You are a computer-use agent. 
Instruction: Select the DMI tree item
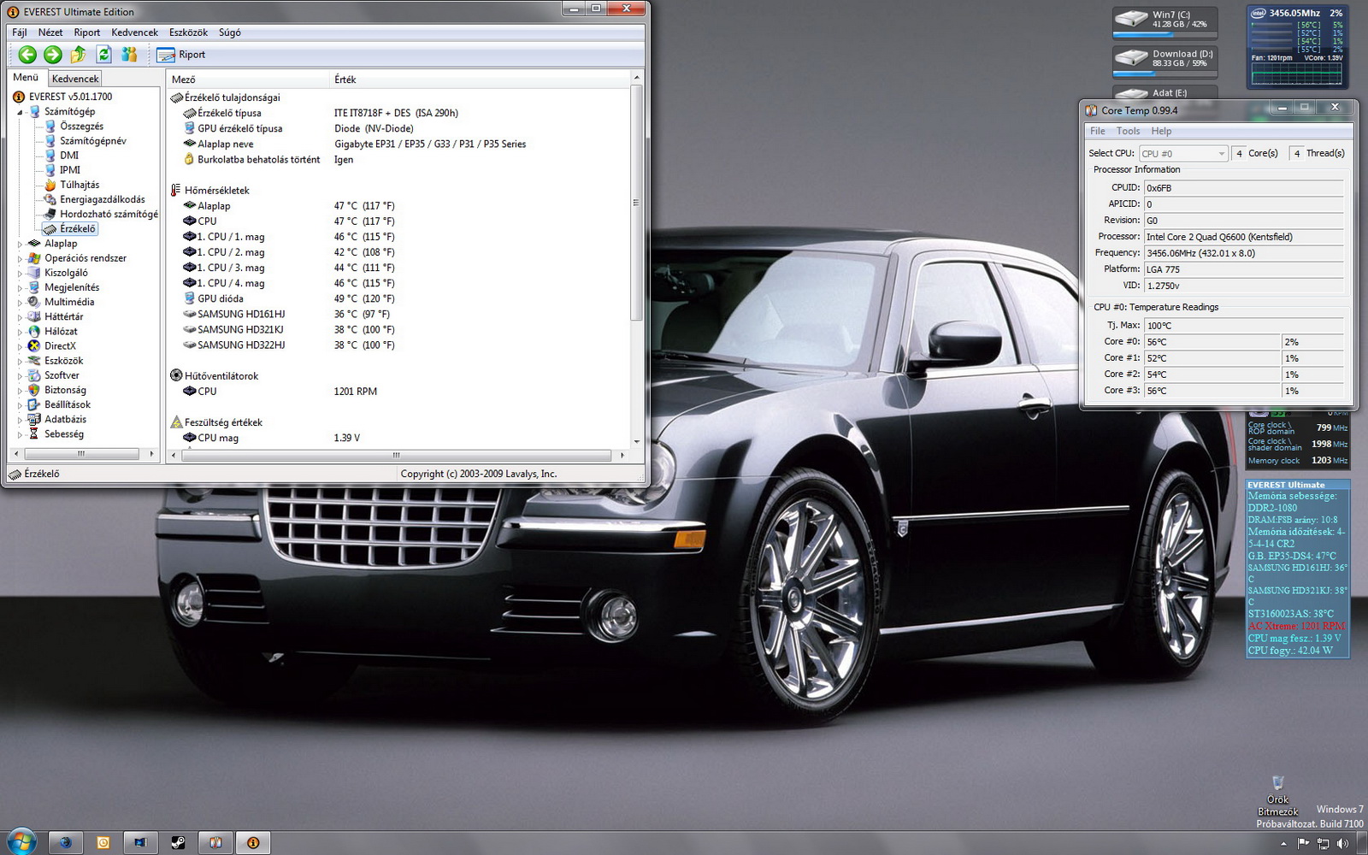(69, 156)
